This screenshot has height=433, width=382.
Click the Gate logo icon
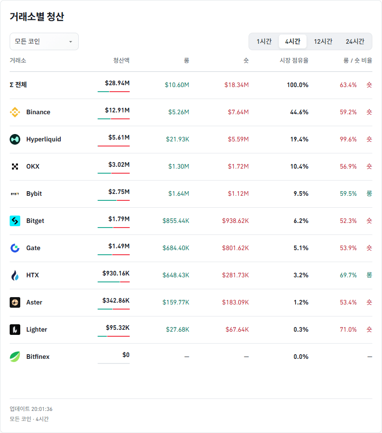click(x=15, y=248)
